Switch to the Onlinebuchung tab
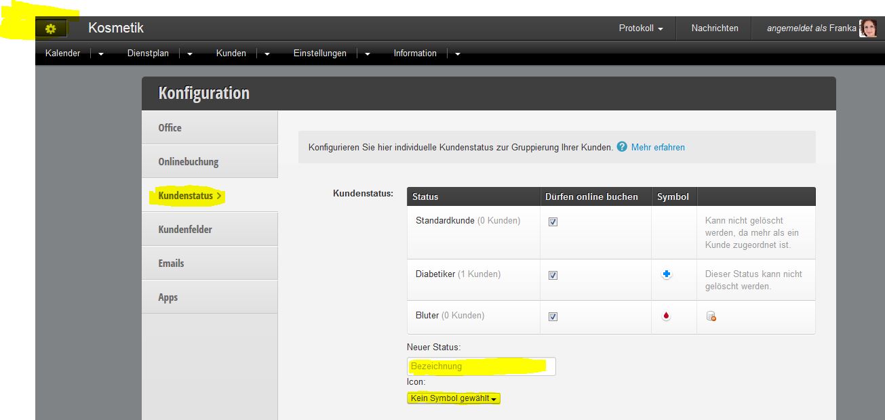The image size is (885, 420). (x=189, y=162)
